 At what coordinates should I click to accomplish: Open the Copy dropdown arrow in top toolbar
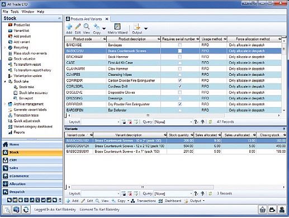pyautogui.click(x=104, y=28)
